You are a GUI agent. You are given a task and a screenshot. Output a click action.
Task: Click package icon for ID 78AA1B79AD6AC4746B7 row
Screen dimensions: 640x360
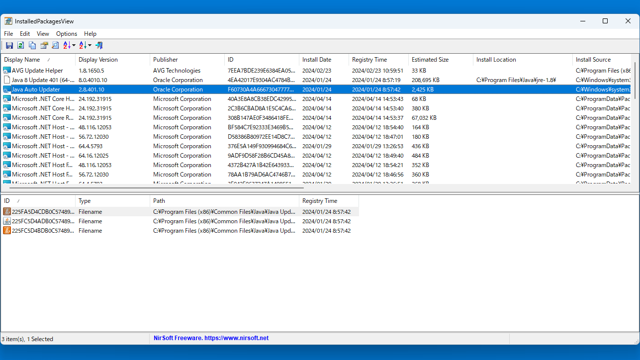tap(6, 175)
